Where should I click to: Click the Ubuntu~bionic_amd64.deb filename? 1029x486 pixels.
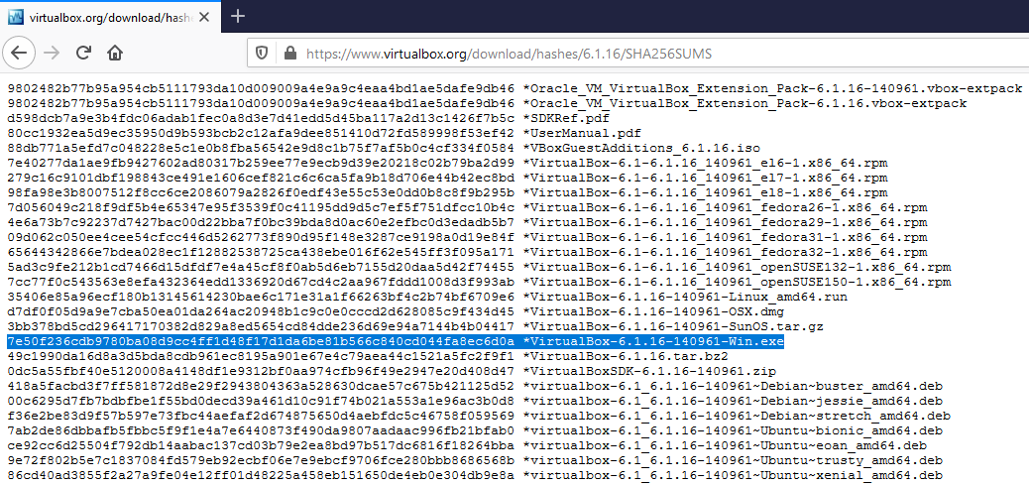[x=733, y=430]
